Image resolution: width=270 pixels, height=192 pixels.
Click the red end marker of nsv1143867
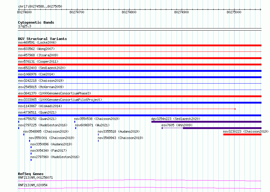(x=235, y=109)
